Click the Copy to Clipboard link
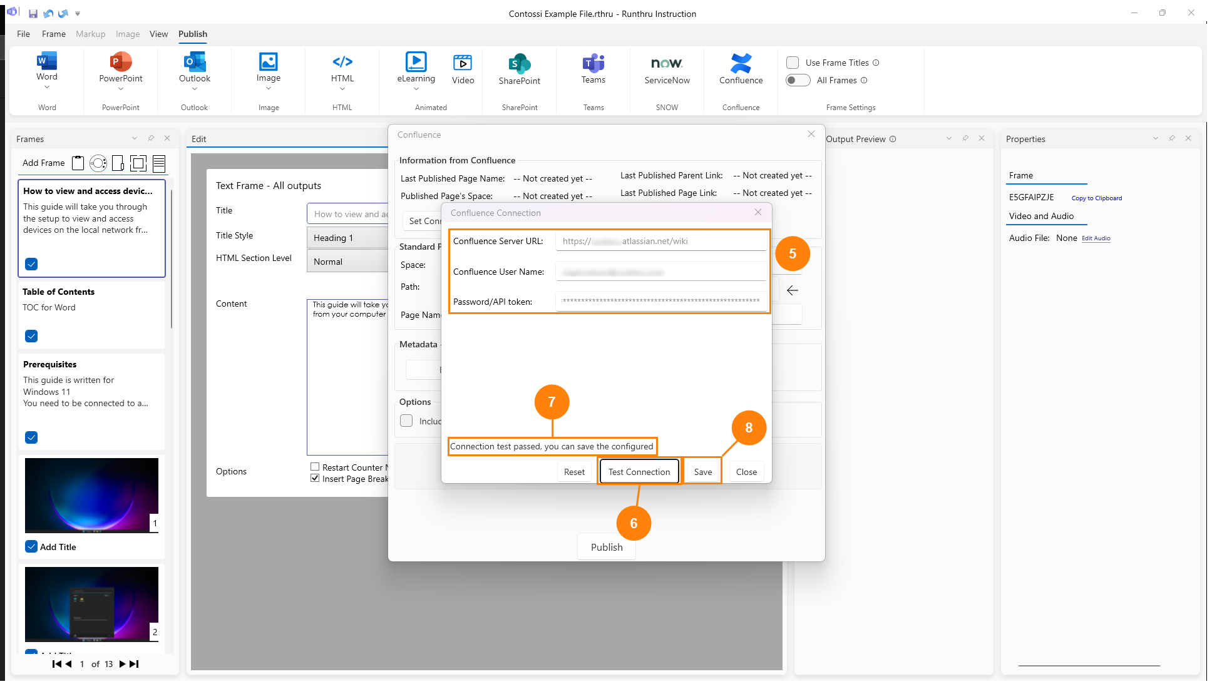Image resolution: width=1212 pixels, height=684 pixels. 1096,198
